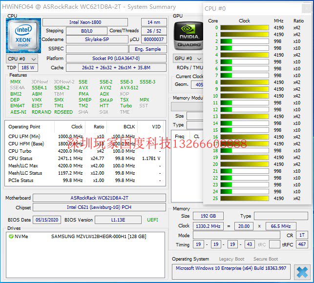The image size is (314, 283).
Task: Select the Mesh/LLC Status row
Action: point(85,173)
